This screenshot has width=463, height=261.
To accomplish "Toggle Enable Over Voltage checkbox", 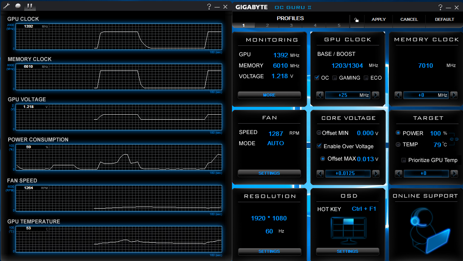I will click(x=319, y=146).
